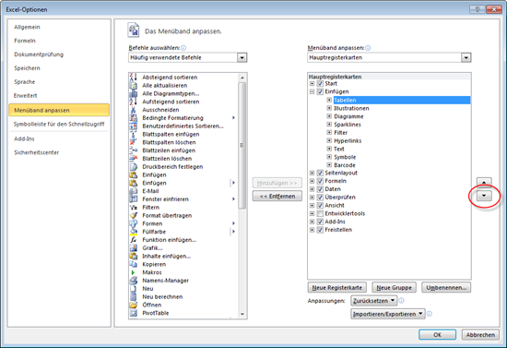Click the Abbrechen button
507x348 pixels.
(480, 335)
